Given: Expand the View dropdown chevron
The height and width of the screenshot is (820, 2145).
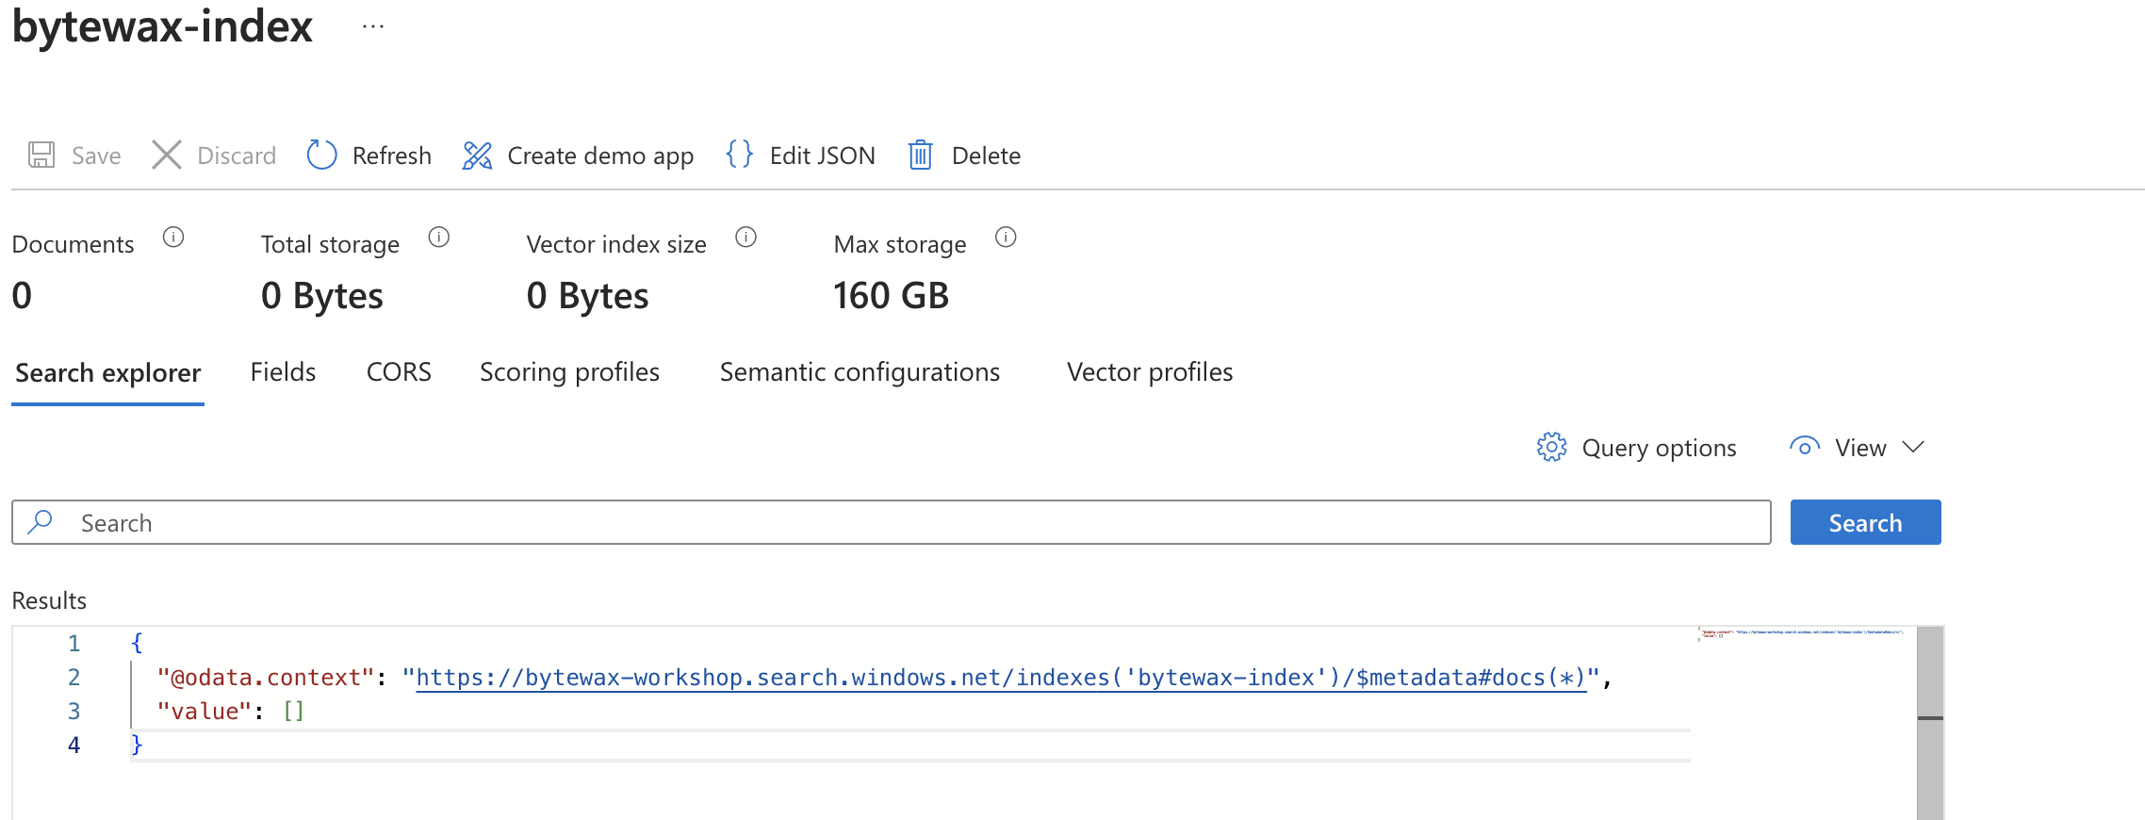Looking at the screenshot, I should (x=1913, y=447).
